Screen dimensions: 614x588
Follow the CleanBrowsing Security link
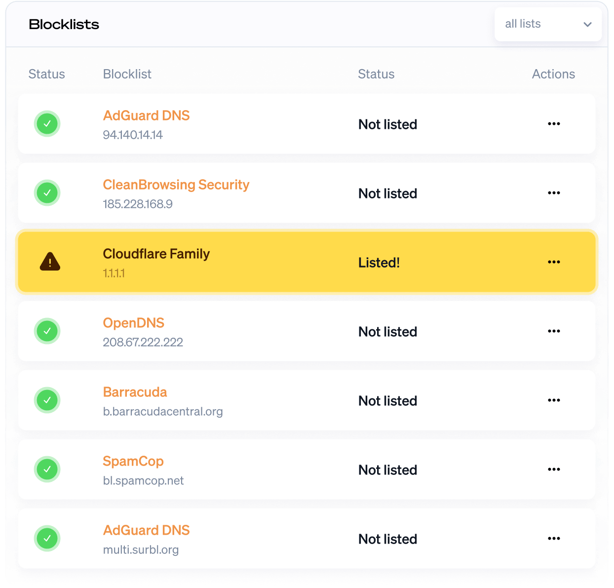point(176,185)
